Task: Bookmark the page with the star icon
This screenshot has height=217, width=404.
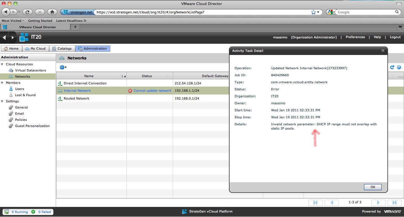Action: click(x=314, y=12)
